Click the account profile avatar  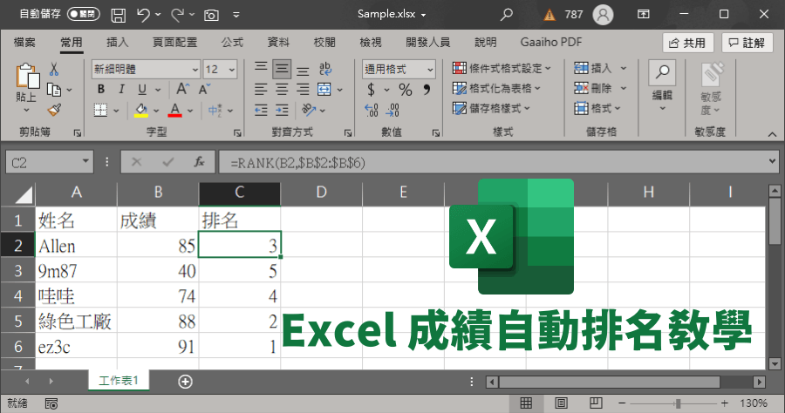point(603,15)
